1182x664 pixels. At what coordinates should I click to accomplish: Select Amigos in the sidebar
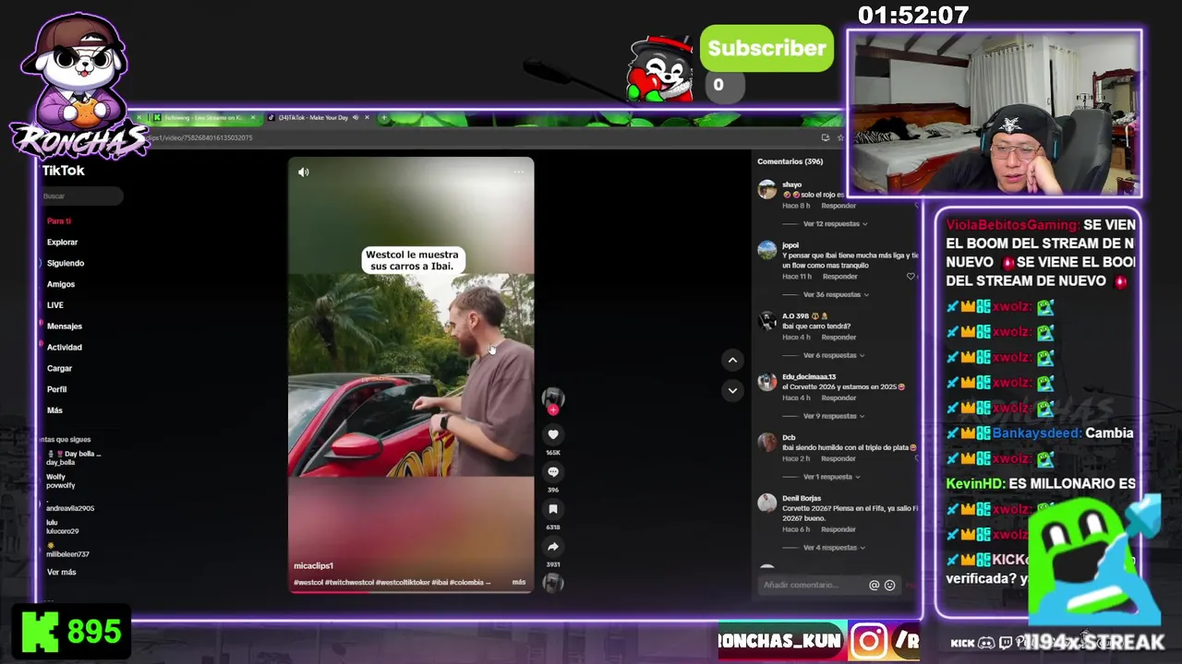[61, 284]
